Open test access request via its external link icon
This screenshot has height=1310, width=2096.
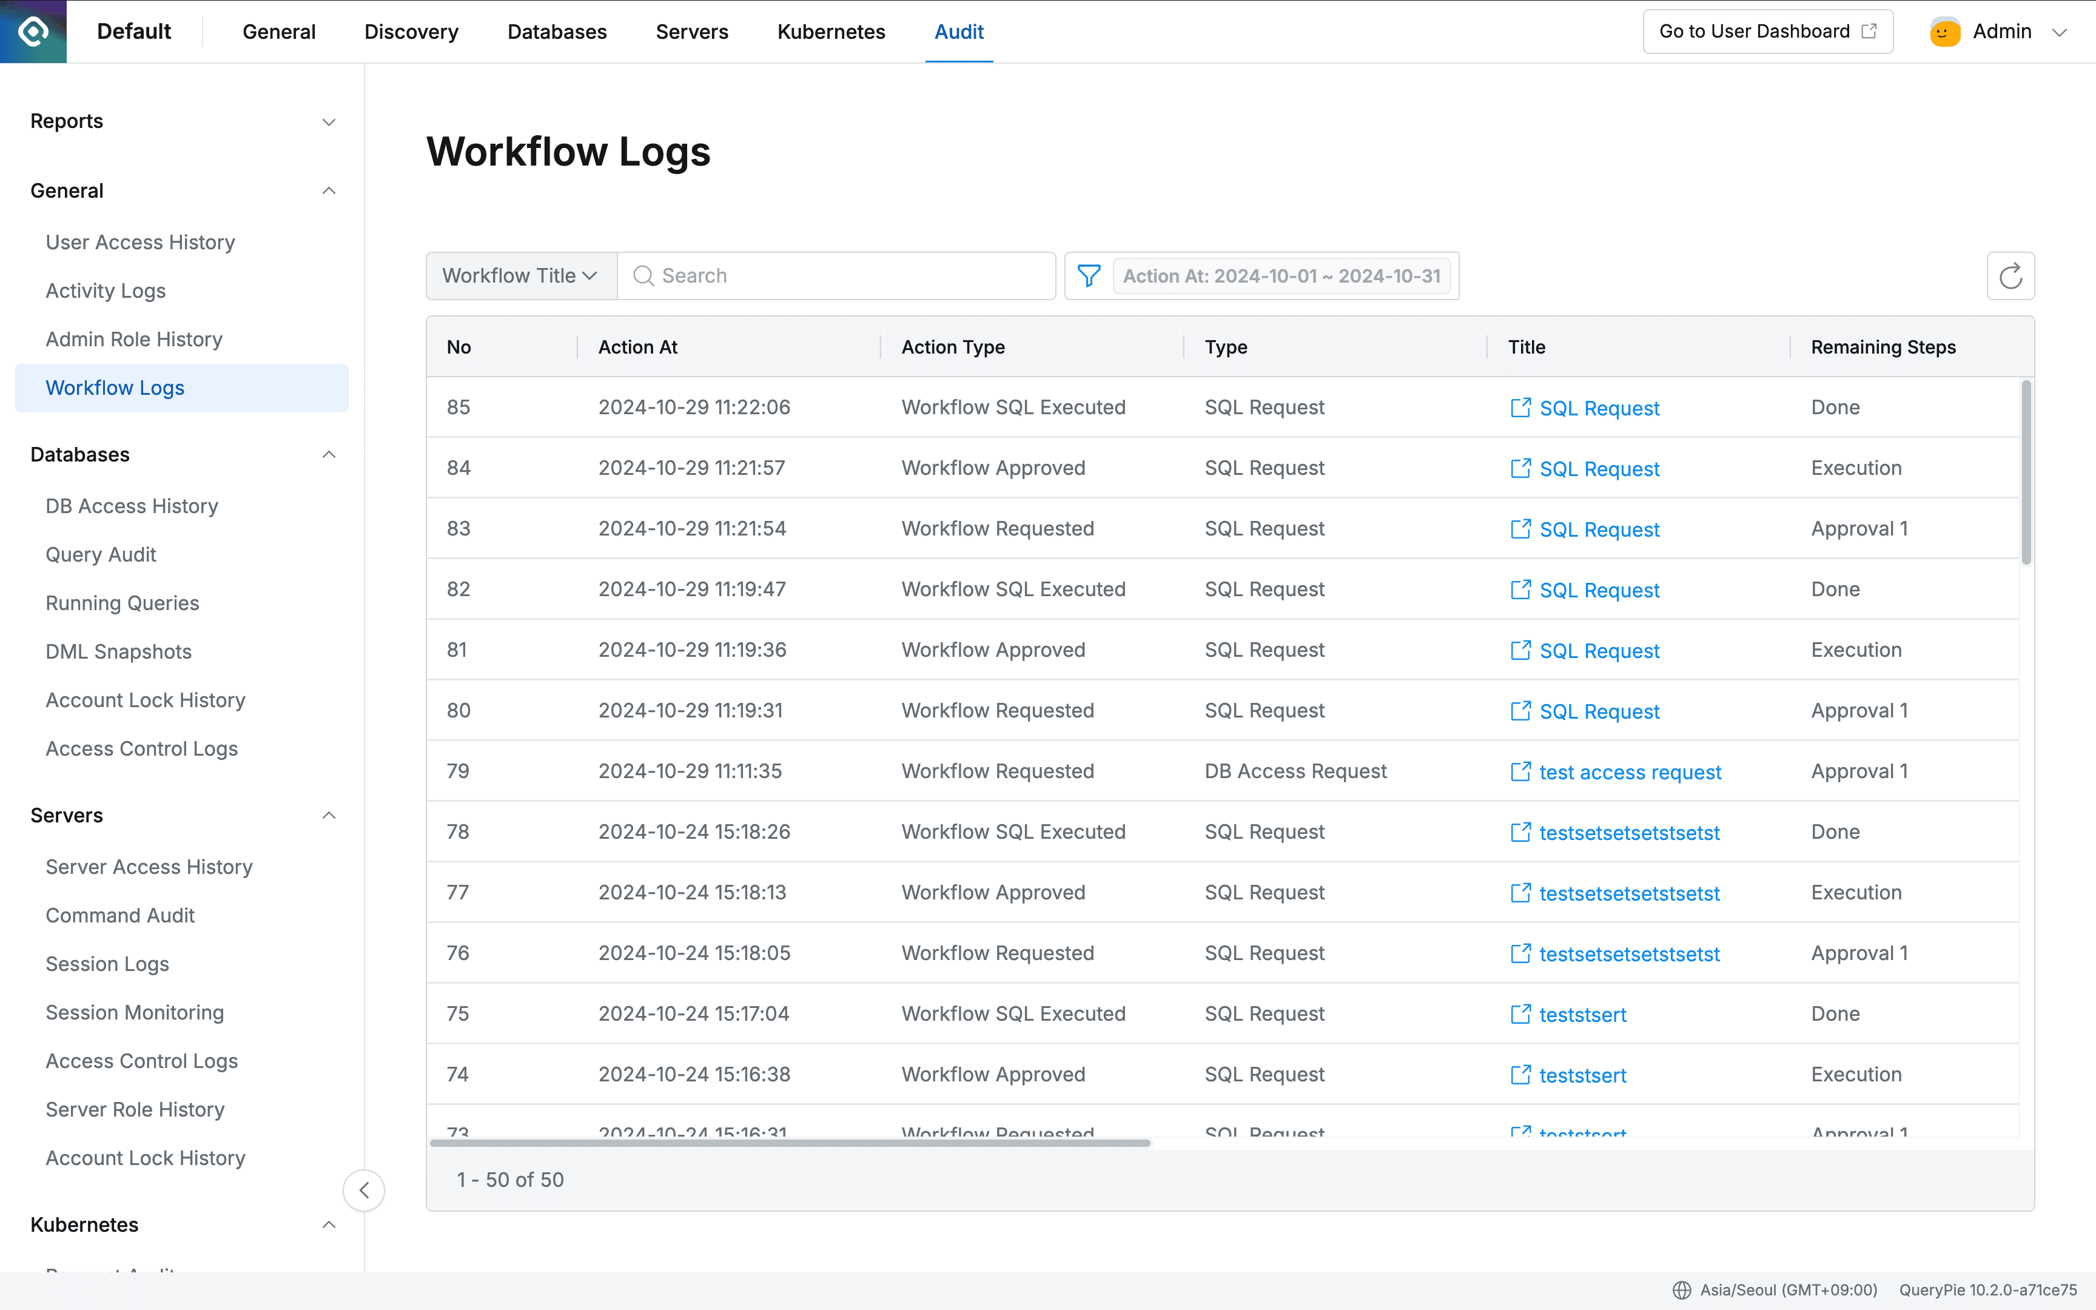click(x=1521, y=771)
